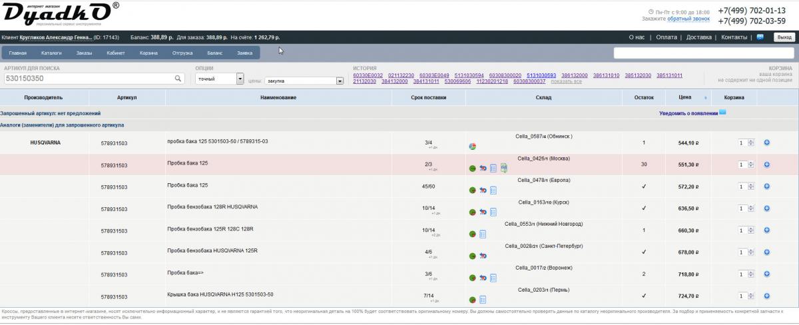
Task: Add the Санкт-Петербург 678,00 offer to cart
Action: pos(766,252)
